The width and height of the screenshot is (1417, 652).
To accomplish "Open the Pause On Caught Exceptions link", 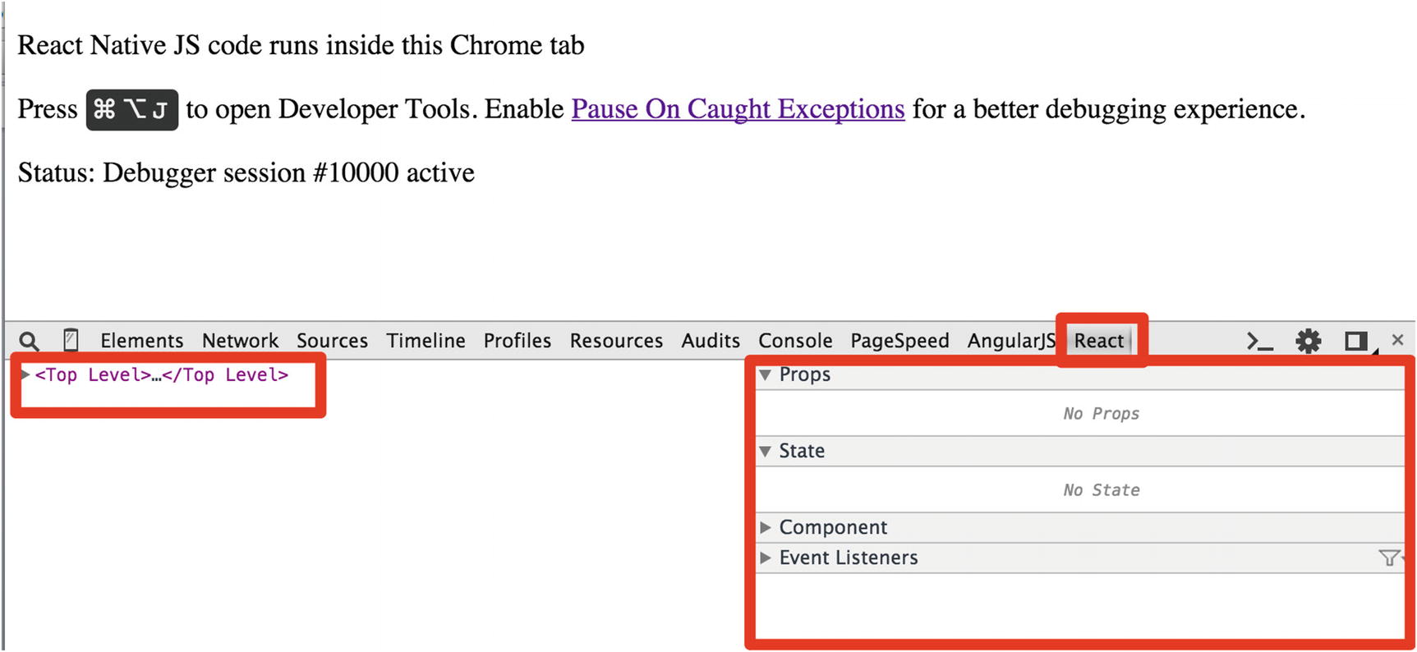I will click(738, 108).
